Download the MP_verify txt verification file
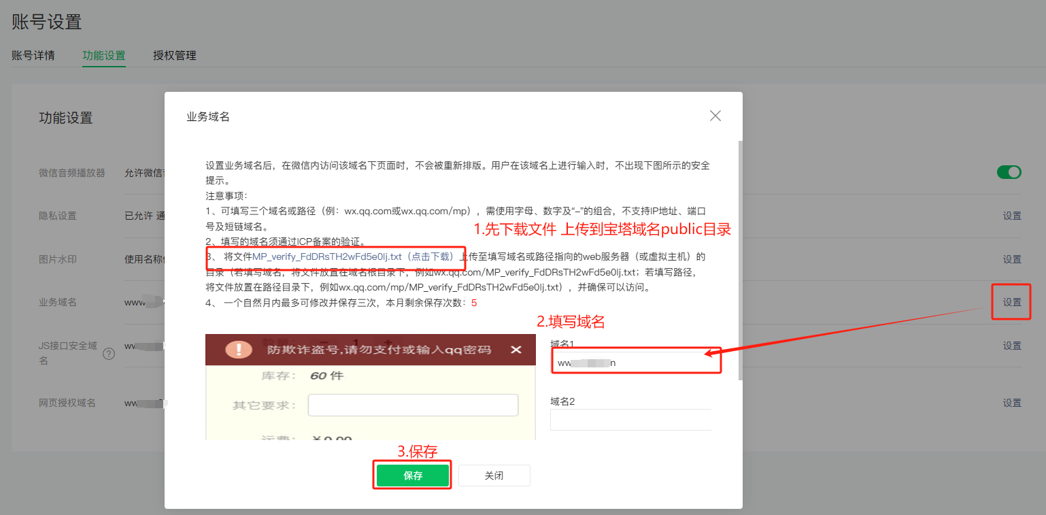1046x515 pixels. click(x=352, y=256)
